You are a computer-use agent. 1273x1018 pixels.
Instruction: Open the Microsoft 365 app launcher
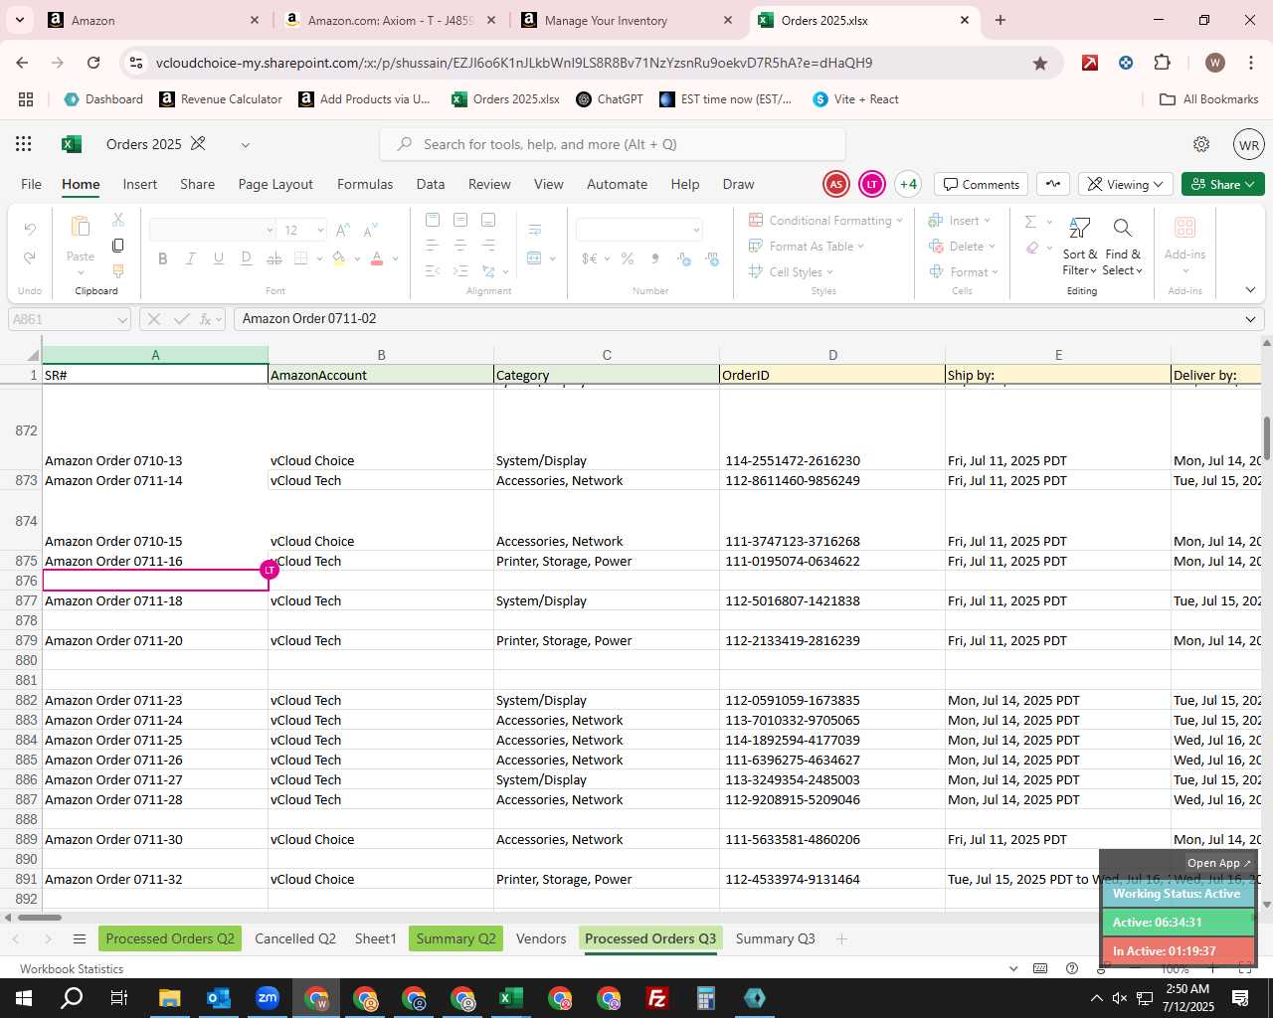point(24,144)
